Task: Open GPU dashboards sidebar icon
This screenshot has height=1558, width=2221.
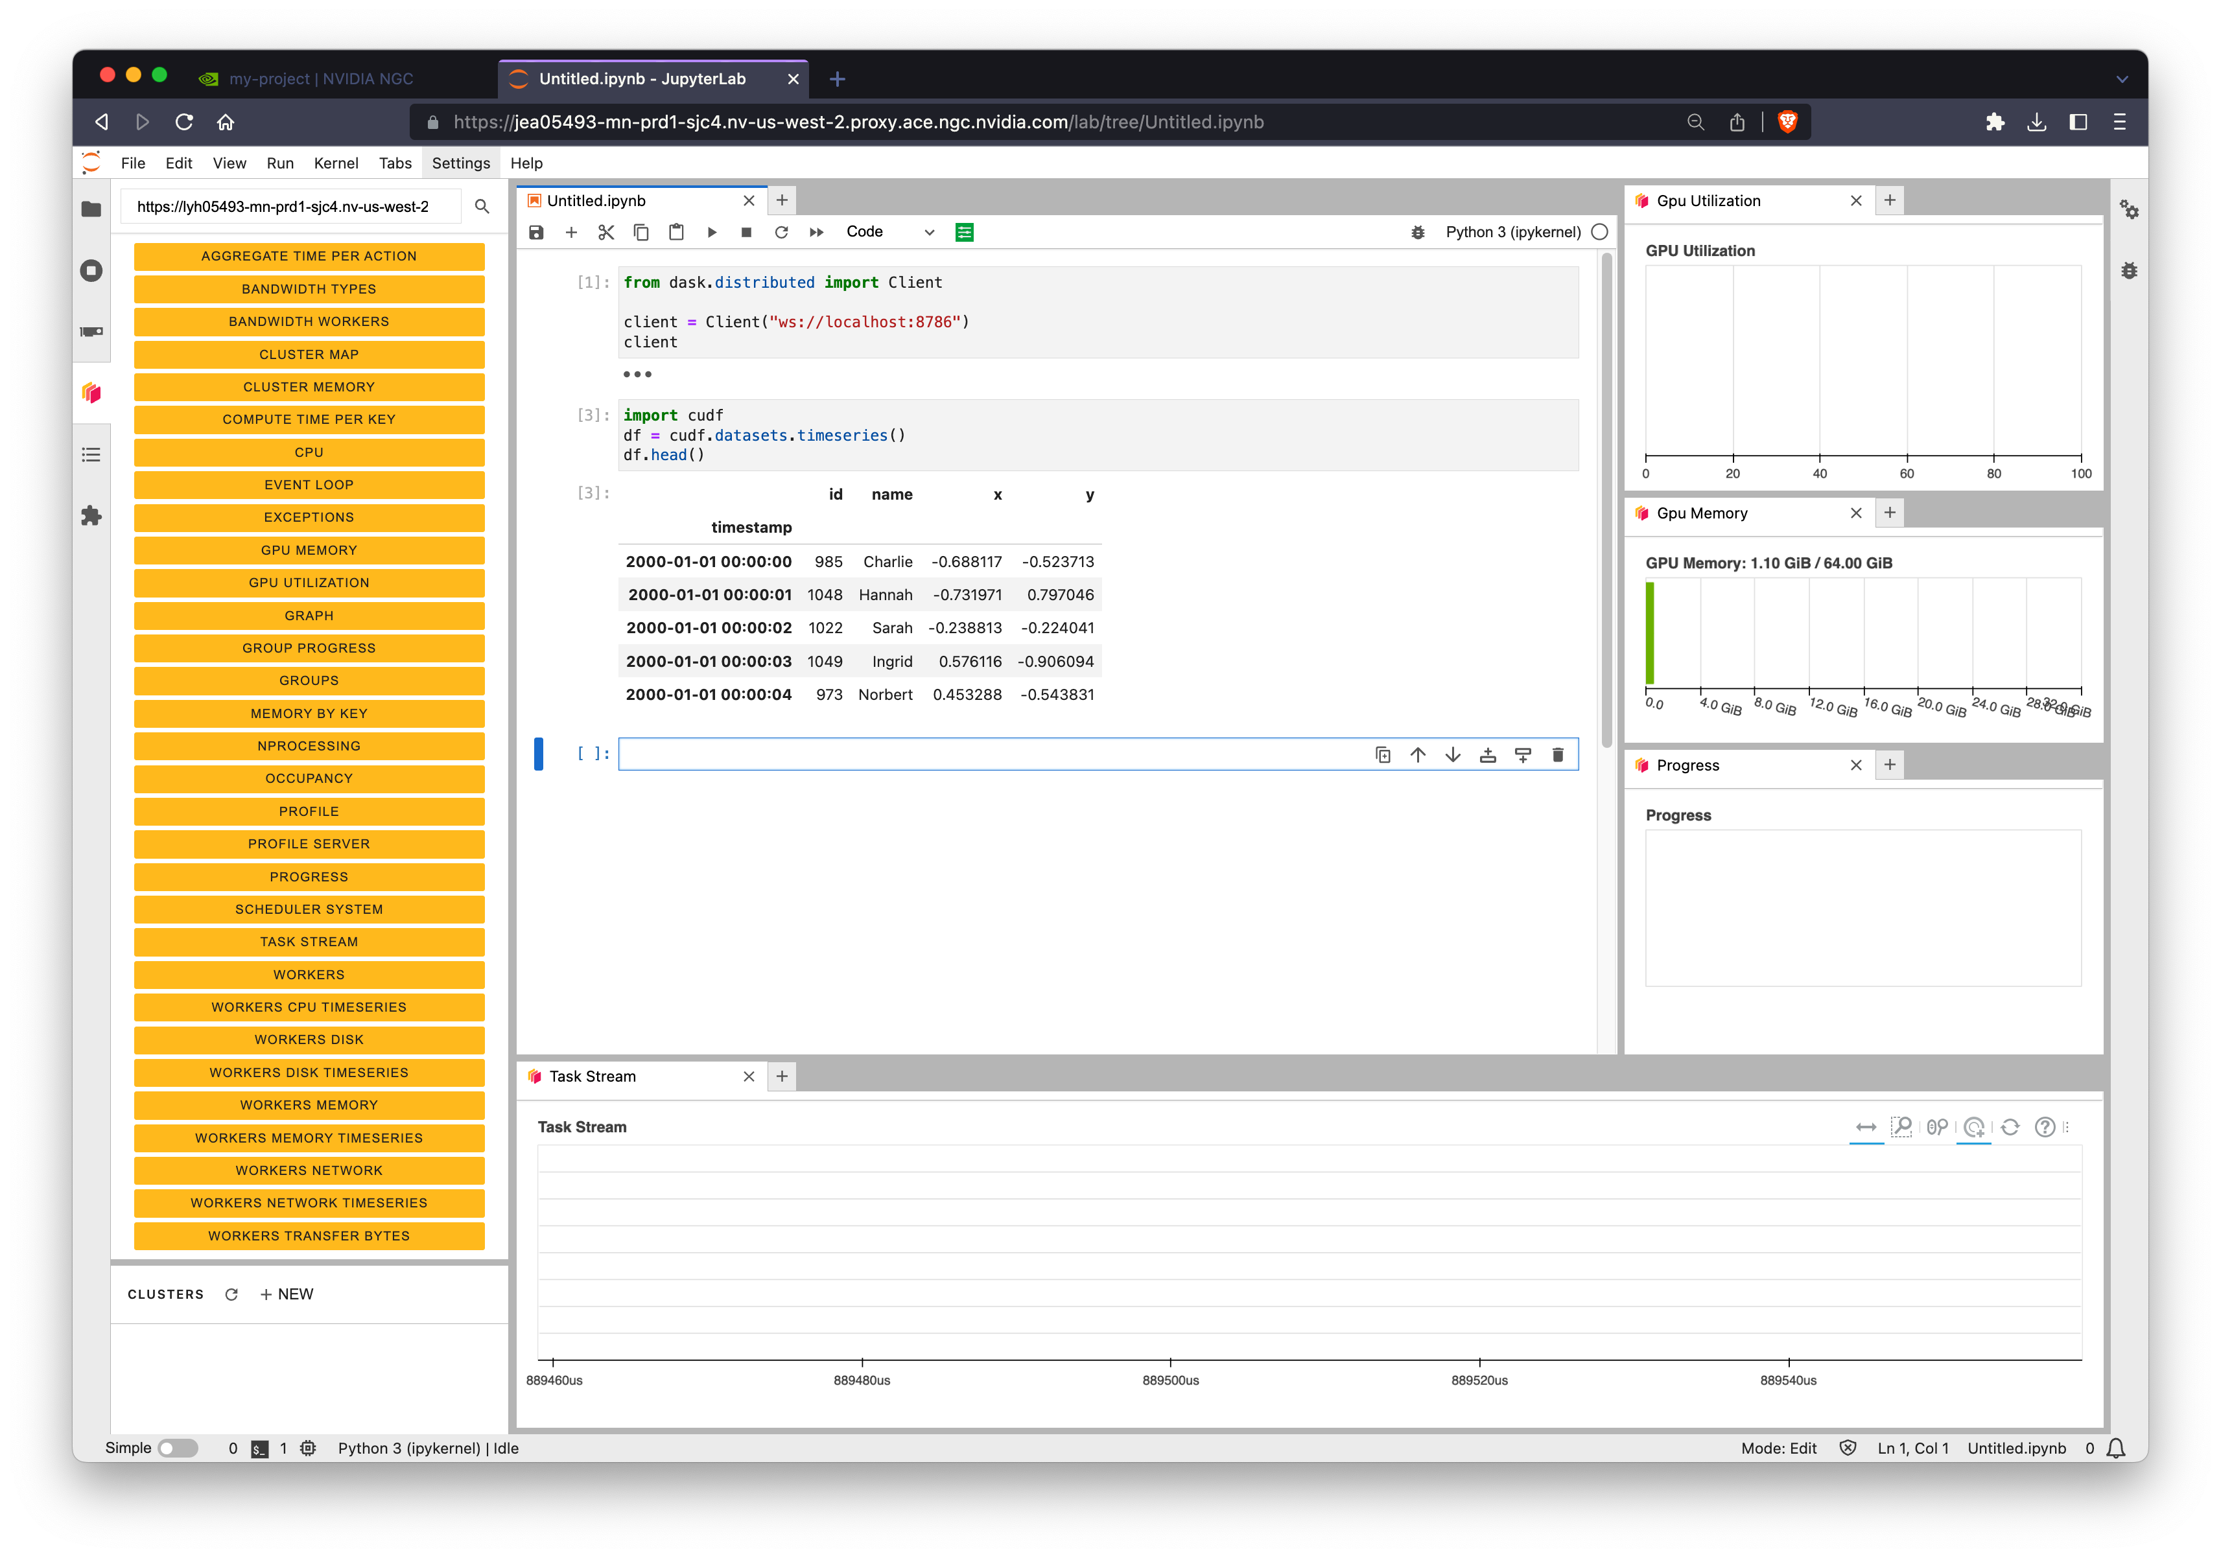Action: coord(92,332)
